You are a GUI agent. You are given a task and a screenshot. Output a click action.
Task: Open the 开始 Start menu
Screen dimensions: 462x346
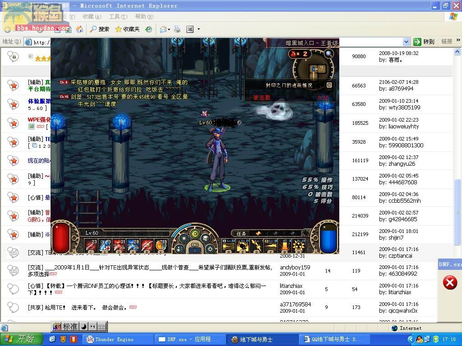pyautogui.click(x=22, y=339)
